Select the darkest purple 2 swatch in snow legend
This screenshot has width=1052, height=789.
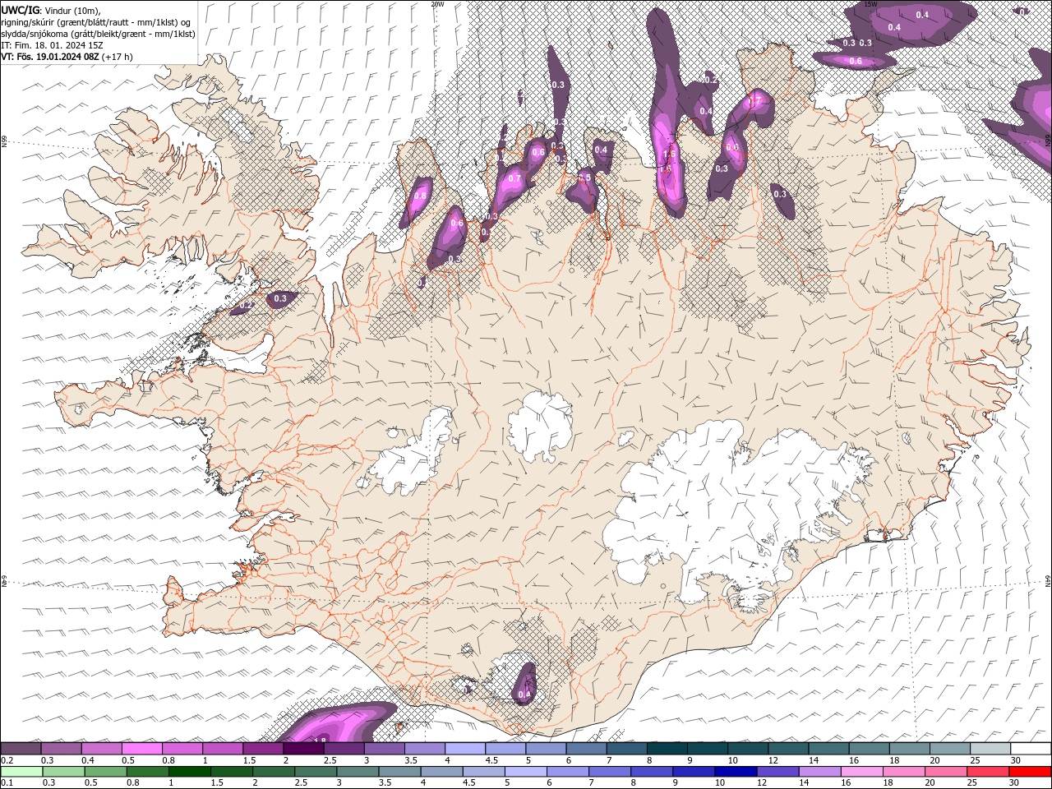click(303, 749)
